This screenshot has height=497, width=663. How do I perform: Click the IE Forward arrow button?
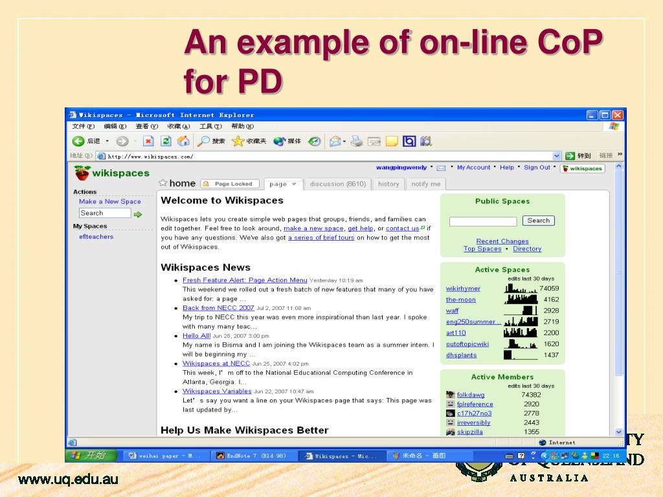122,141
